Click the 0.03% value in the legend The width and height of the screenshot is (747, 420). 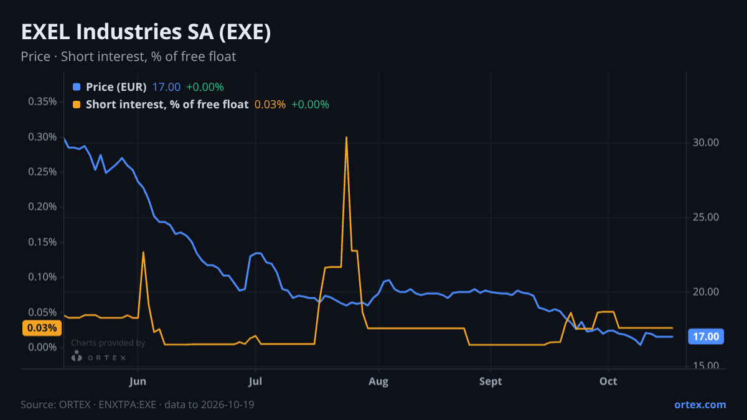click(270, 105)
